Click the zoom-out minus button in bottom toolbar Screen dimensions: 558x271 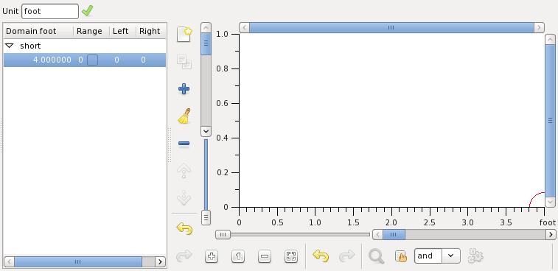tap(265, 256)
